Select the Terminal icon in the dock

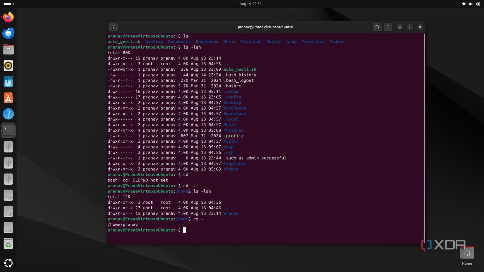[x=8, y=130]
